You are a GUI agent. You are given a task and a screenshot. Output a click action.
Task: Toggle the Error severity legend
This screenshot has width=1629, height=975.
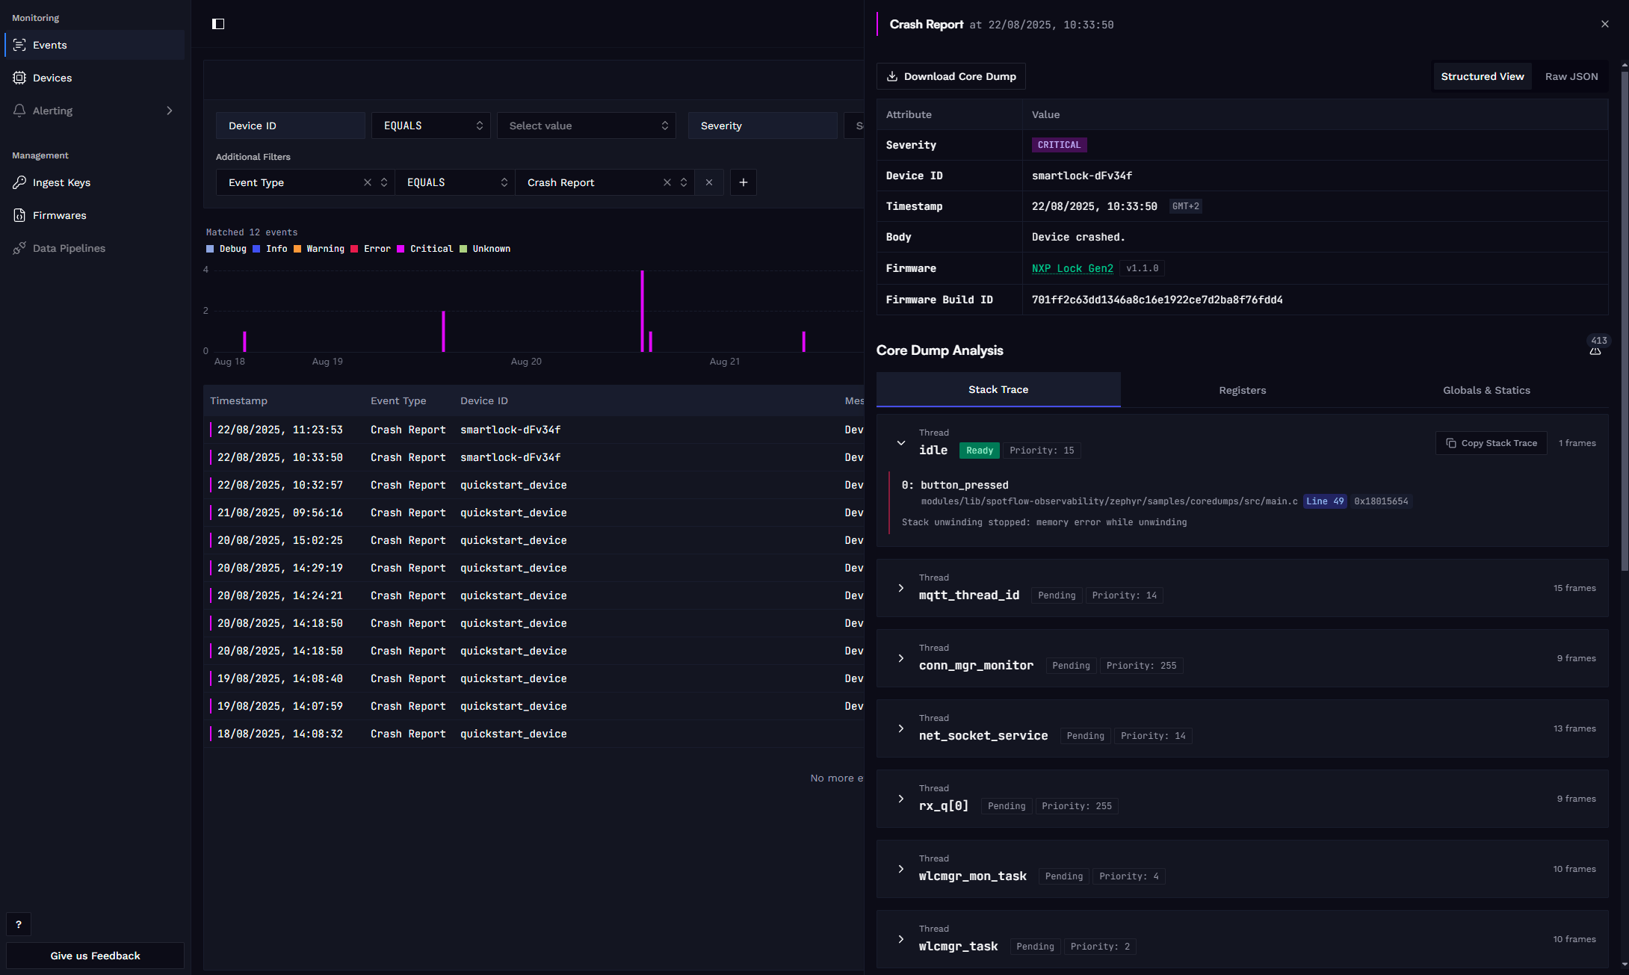(x=371, y=249)
